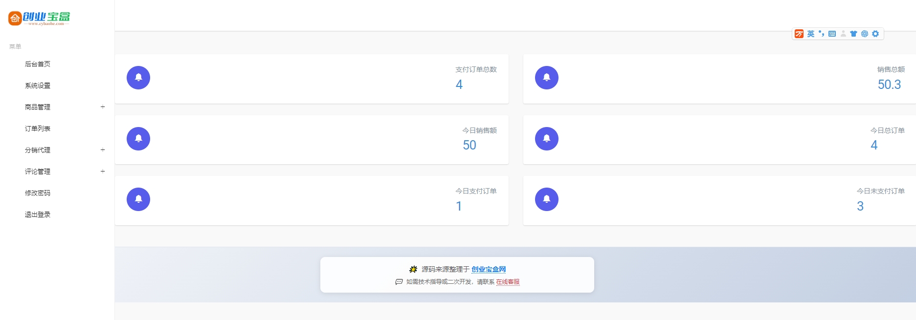
Task: Select 评论管理 in the sidebar
Action: pyautogui.click(x=38, y=171)
